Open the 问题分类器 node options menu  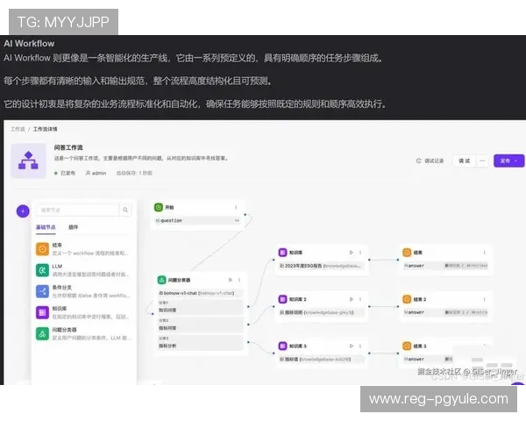239,280
